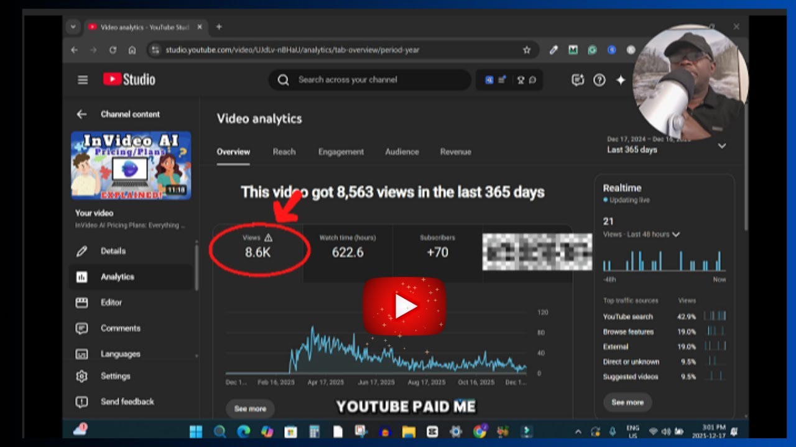Go to browser home page
The image size is (796, 447).
[132, 50]
